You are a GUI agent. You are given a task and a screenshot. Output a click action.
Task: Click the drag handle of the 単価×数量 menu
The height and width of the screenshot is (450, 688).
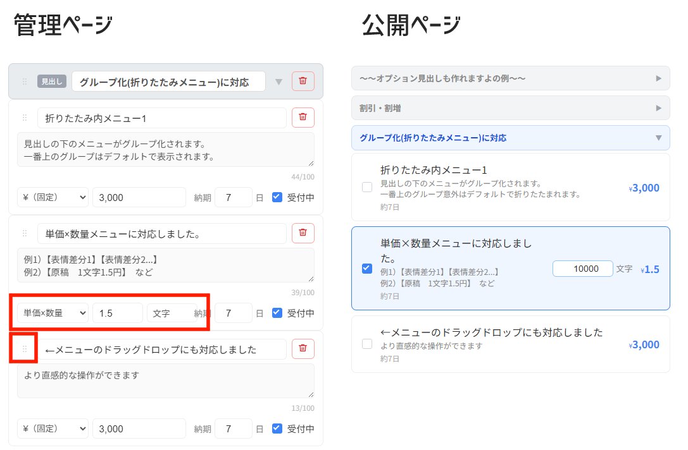point(25,233)
